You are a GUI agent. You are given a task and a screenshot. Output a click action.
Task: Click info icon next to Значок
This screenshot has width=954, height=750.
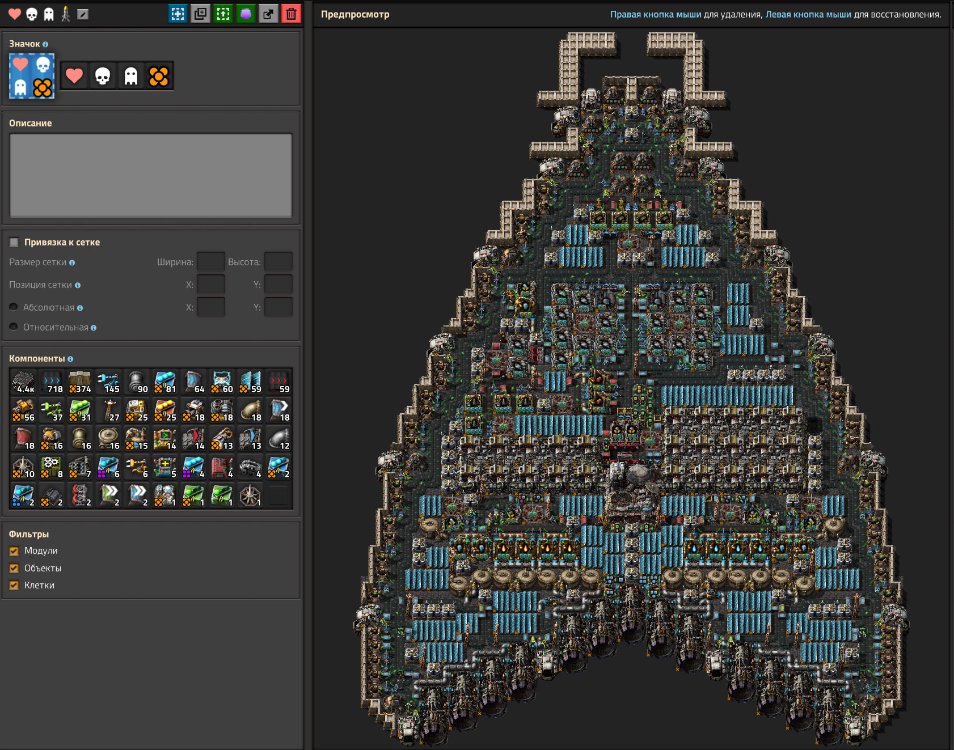[x=45, y=44]
